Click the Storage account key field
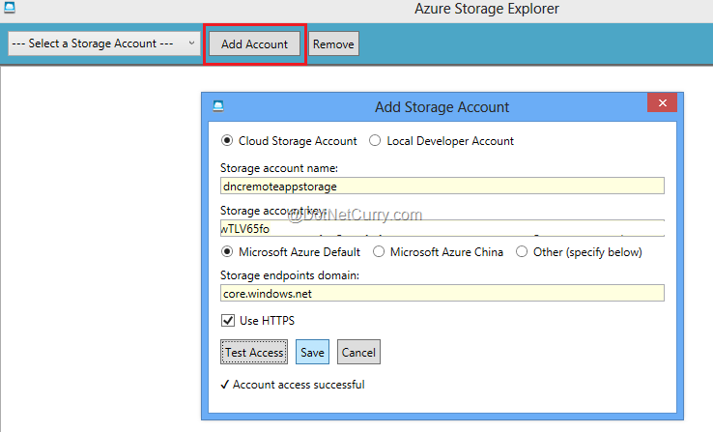Screen dimensions: 713x432 442,228
